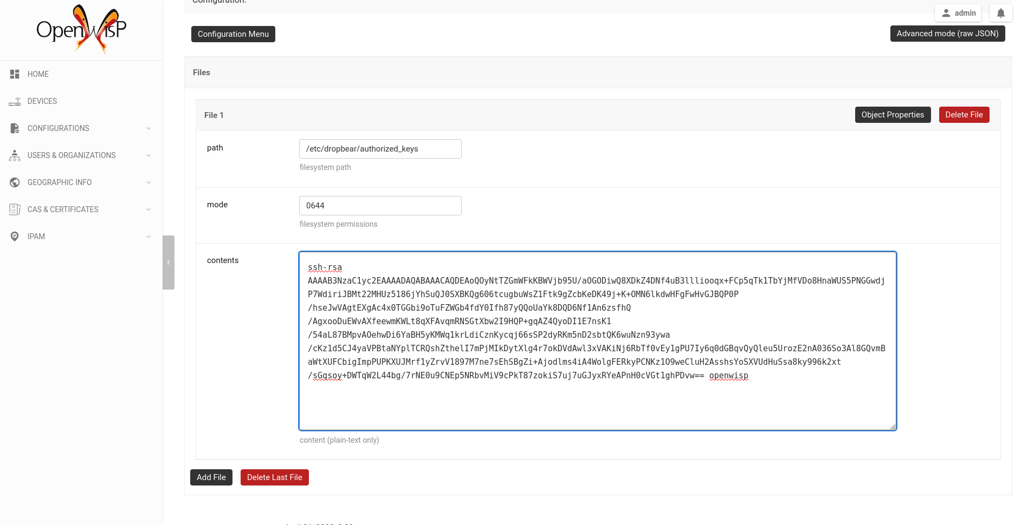Open the Users & Organizations icon
The image size is (1034, 525).
pyautogui.click(x=15, y=155)
